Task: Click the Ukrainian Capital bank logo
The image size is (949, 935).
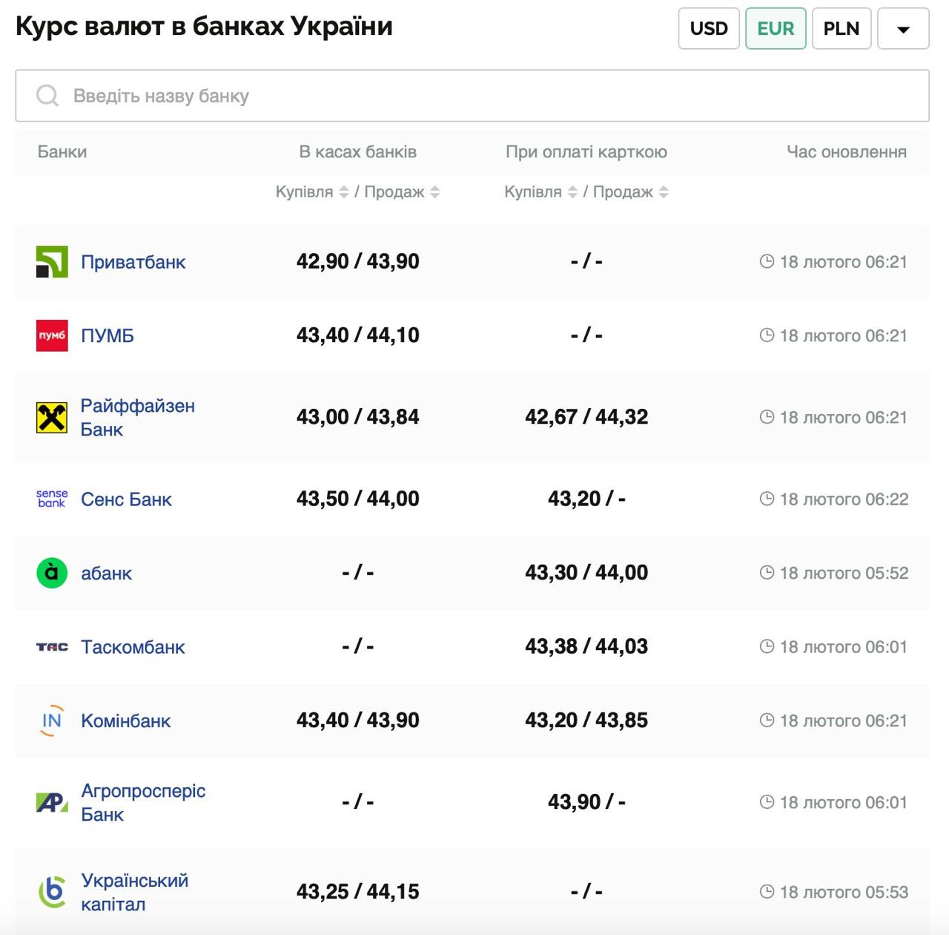Action: (52, 891)
